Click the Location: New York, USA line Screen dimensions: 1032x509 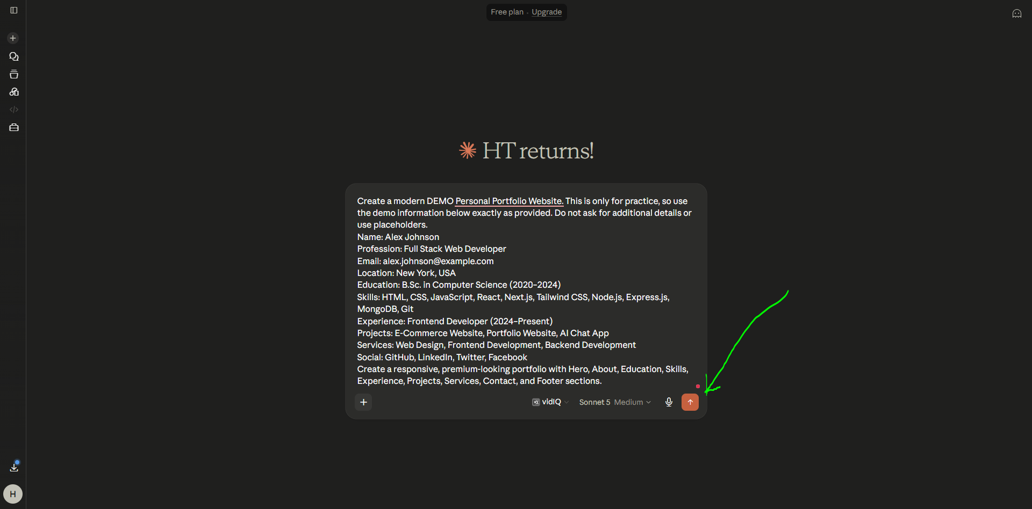pos(406,273)
